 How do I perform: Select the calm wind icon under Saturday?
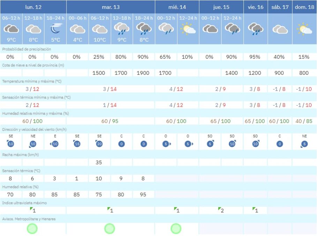pos(279,143)
